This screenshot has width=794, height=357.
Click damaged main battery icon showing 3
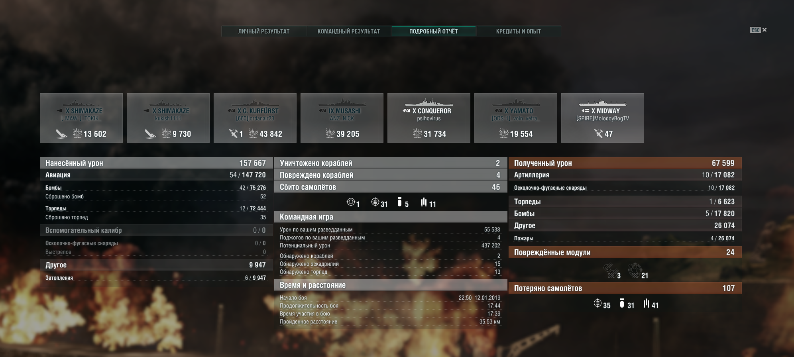pos(609,271)
